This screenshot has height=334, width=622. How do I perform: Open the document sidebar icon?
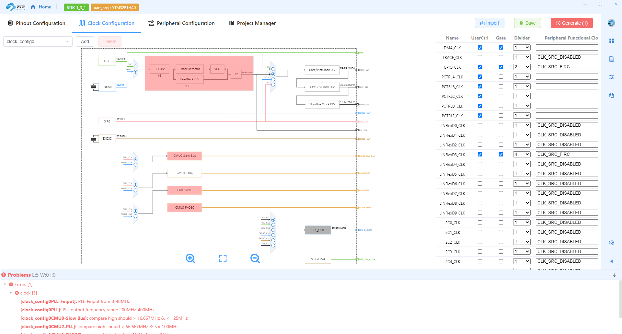(612, 59)
